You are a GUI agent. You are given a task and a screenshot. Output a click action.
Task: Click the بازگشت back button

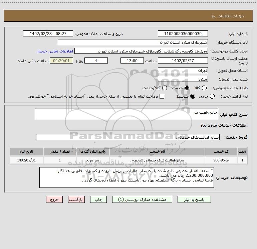76,200
